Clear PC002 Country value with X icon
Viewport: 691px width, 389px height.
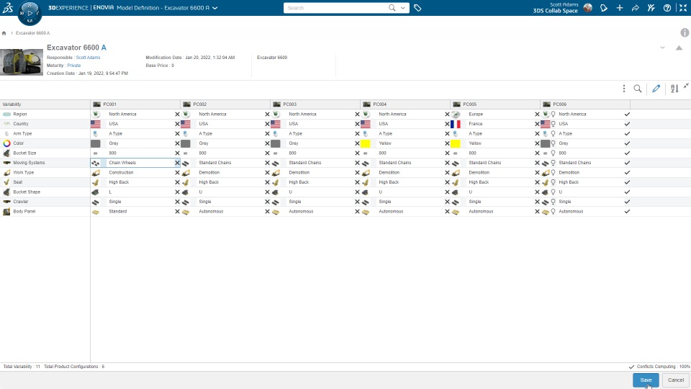(267, 124)
